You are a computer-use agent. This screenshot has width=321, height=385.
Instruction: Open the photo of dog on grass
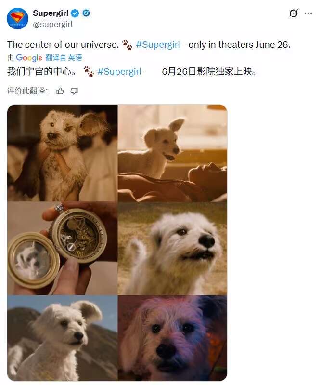(x=172, y=248)
